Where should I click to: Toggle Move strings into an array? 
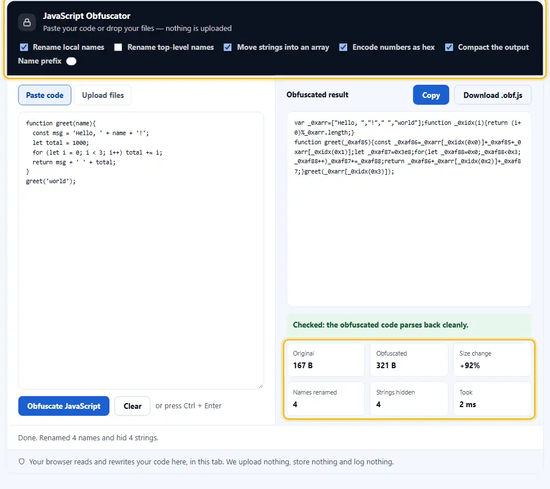[227, 48]
